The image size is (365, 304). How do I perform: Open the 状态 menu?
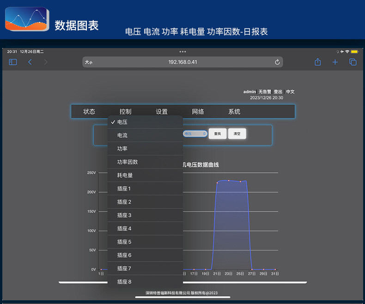pyautogui.click(x=89, y=112)
